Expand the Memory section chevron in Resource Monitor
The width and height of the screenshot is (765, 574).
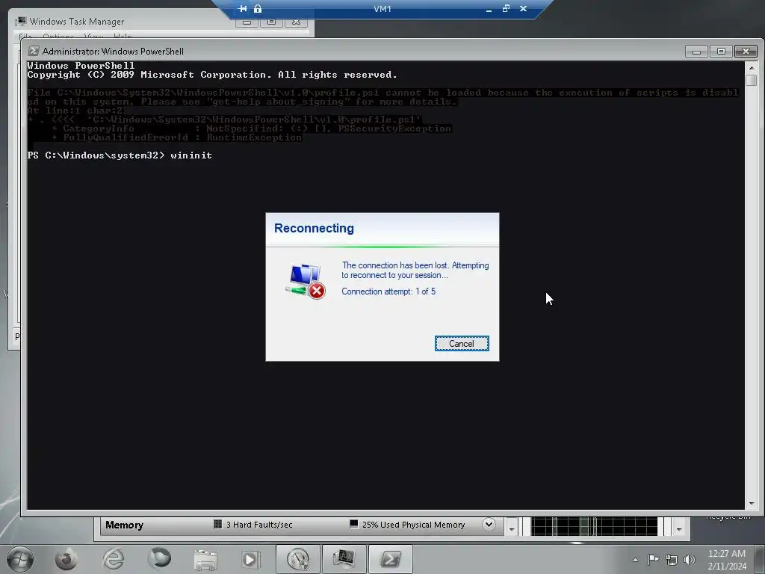coord(489,525)
